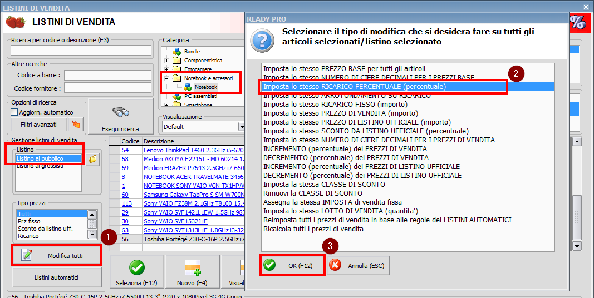
Task: Click the percent icon at top right
Action: 578,23
